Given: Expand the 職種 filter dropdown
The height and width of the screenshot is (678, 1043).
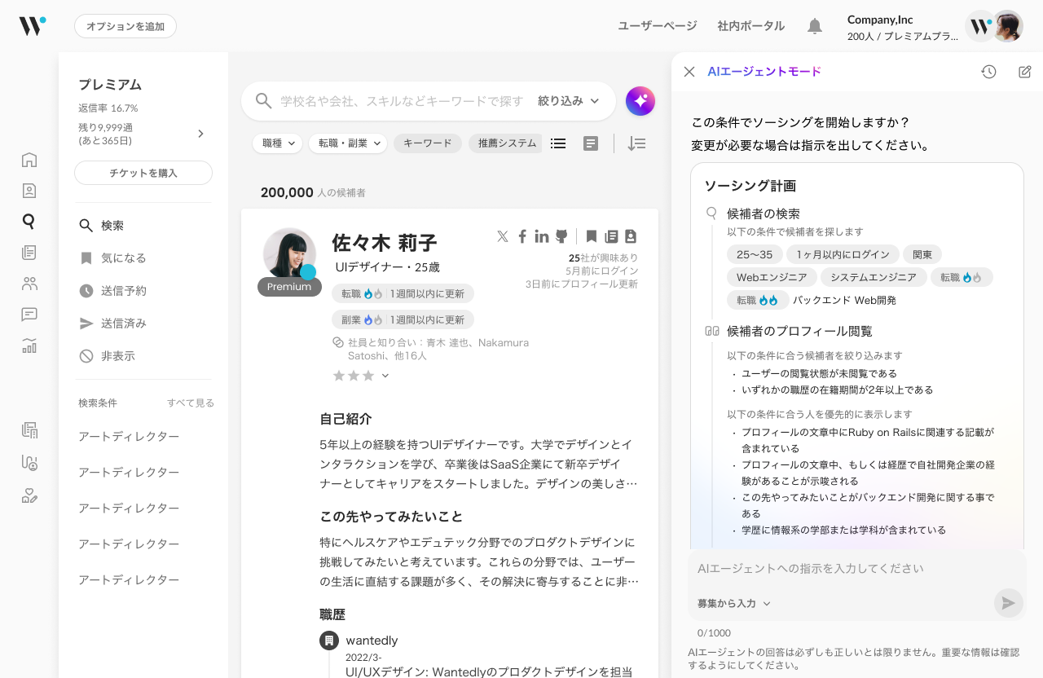Looking at the screenshot, I should click(277, 143).
